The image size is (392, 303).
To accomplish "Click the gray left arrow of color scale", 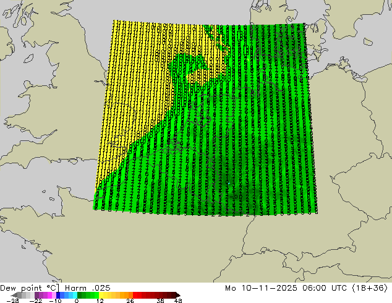I will pyautogui.click(x=14, y=295).
